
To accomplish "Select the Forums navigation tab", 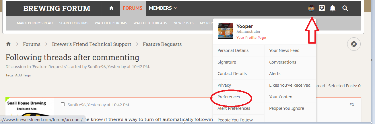I will [133, 8].
